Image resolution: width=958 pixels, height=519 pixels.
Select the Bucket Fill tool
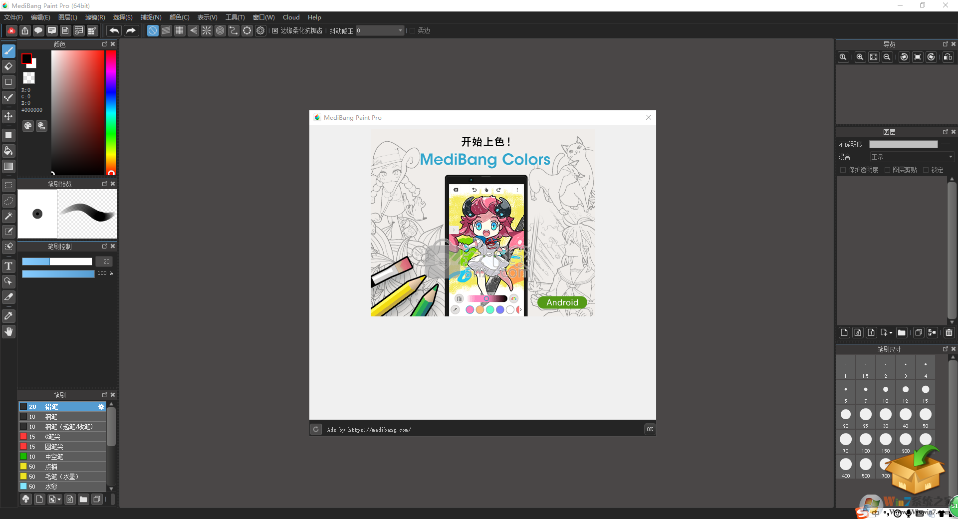click(x=8, y=151)
